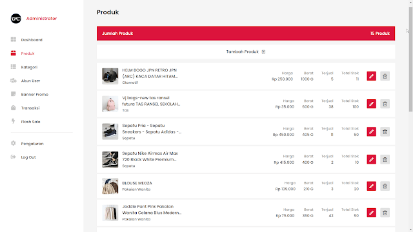413x232 pixels.
Task: Click the Log Out menu item
Action: (28, 157)
